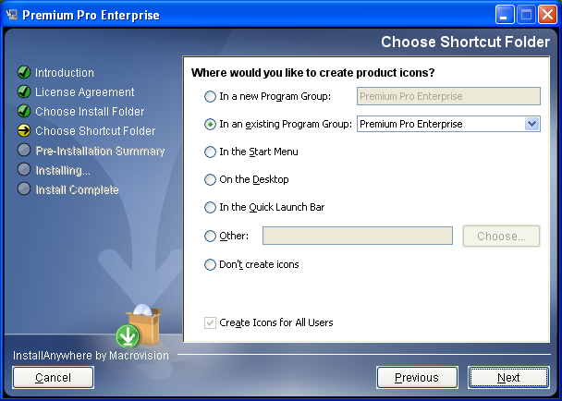This screenshot has height=401, width=562.
Task: Toggle 'Create Icons for All Users' checkbox
Action: (210, 322)
